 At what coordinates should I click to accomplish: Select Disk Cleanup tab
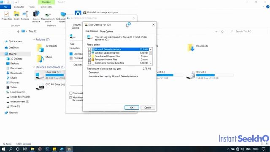(x=92, y=31)
